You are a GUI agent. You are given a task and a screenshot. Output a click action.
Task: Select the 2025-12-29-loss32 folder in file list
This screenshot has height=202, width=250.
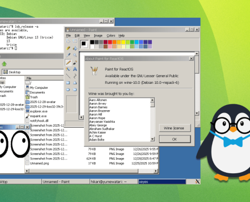pos(45,107)
